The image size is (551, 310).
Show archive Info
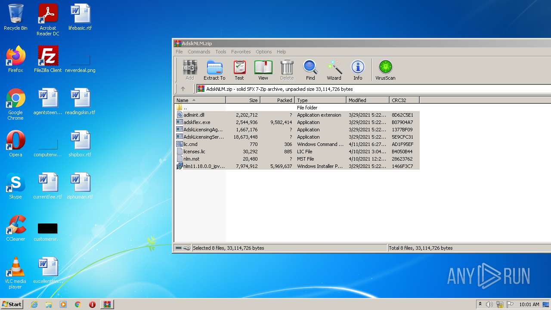tap(358, 70)
